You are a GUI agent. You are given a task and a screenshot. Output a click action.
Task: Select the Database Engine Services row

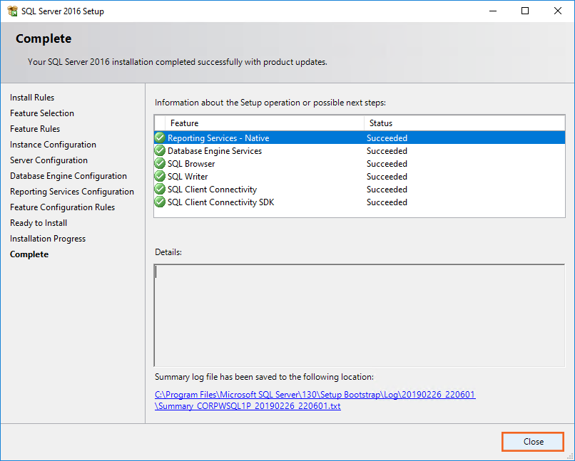215,151
